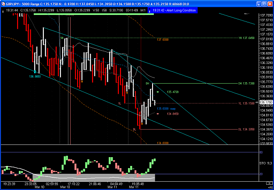The image size is (274, 190).
Task: Click the 'L:135.0950' value in the info bar
Action: point(65,11)
